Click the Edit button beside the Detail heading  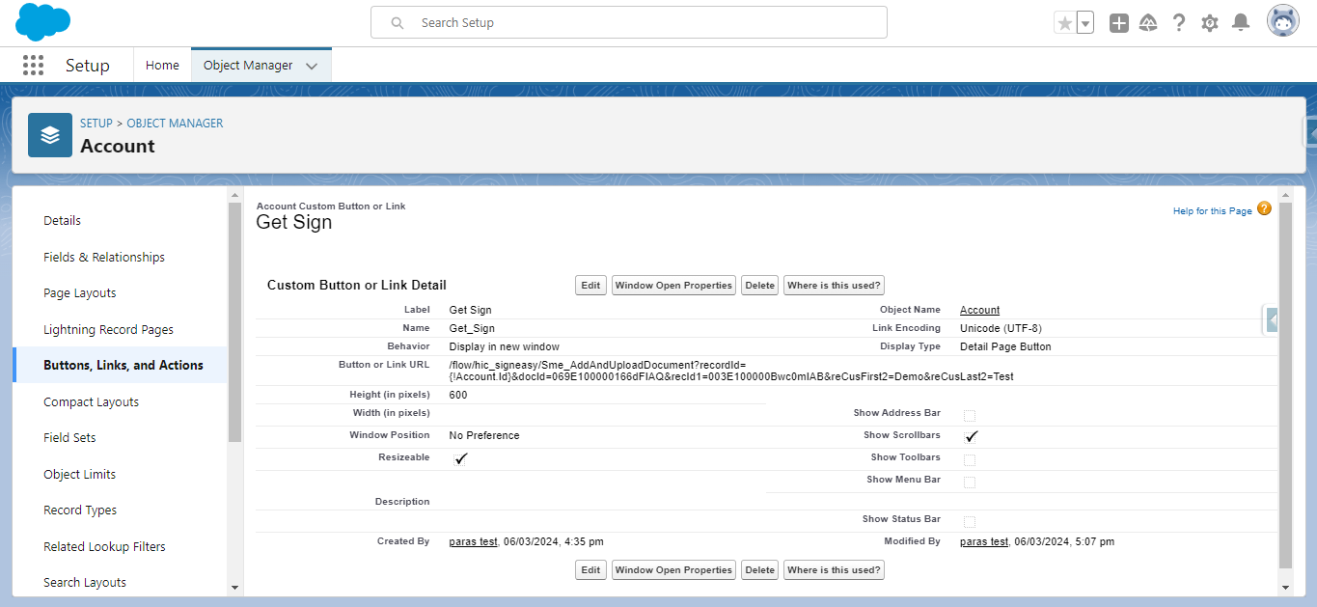coord(591,286)
